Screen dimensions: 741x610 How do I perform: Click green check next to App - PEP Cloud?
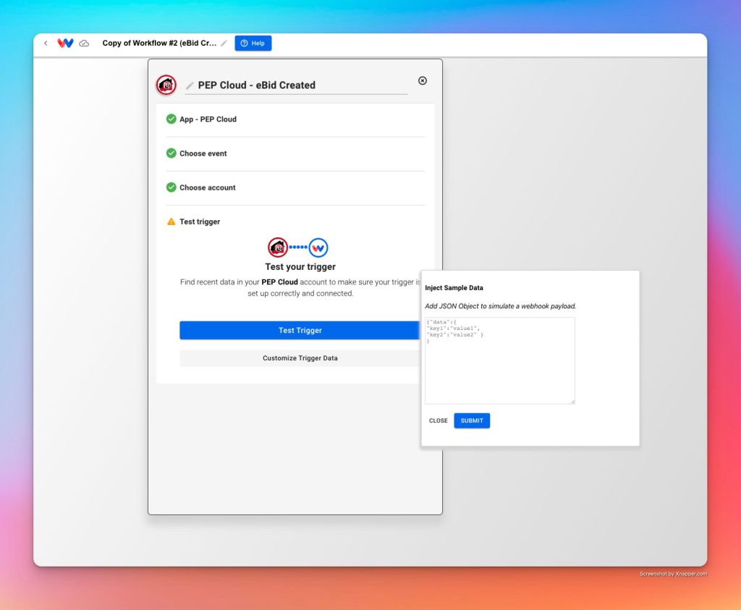(x=171, y=119)
